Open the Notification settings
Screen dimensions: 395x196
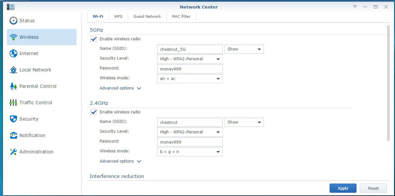(42, 135)
